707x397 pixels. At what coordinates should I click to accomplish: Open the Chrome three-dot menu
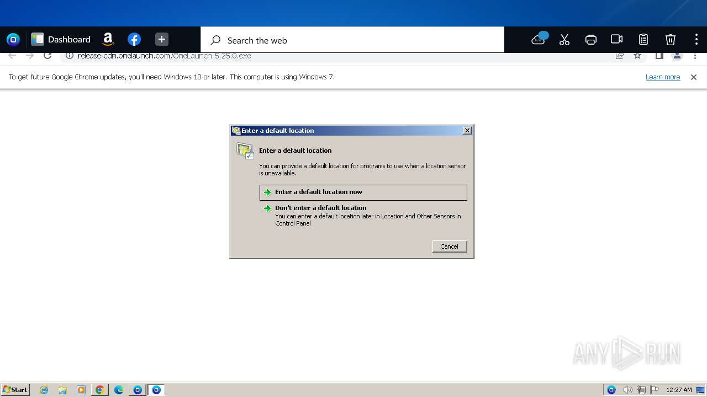(695, 56)
